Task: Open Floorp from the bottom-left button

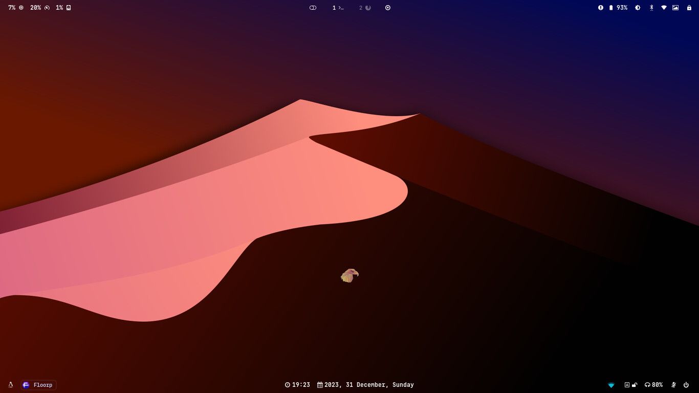Action: click(38, 385)
